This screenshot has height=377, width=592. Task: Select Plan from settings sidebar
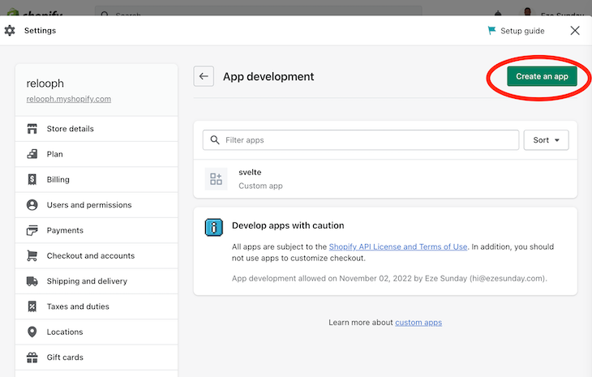coord(55,154)
